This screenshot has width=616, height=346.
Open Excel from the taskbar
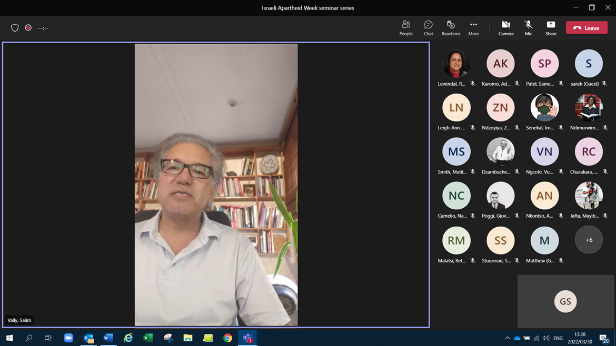148,338
